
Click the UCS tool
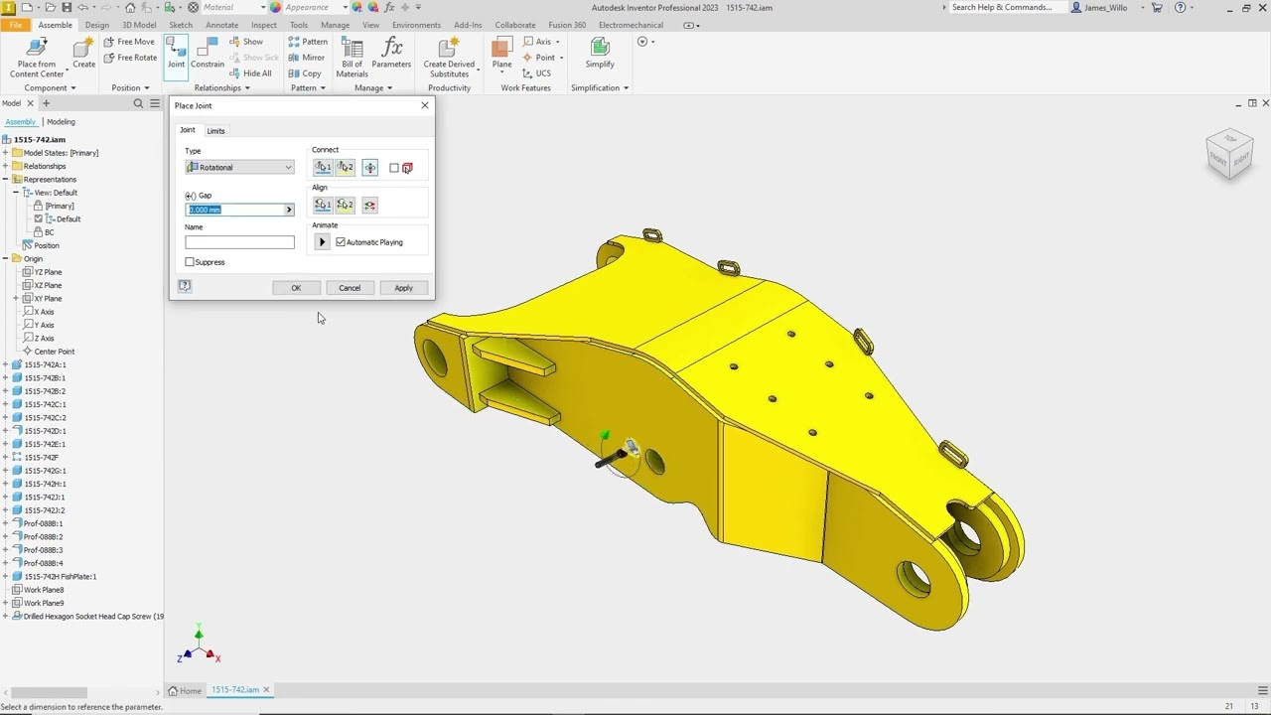(536, 73)
